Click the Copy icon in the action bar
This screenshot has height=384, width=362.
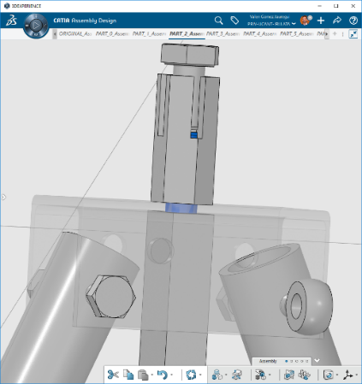pos(128,375)
